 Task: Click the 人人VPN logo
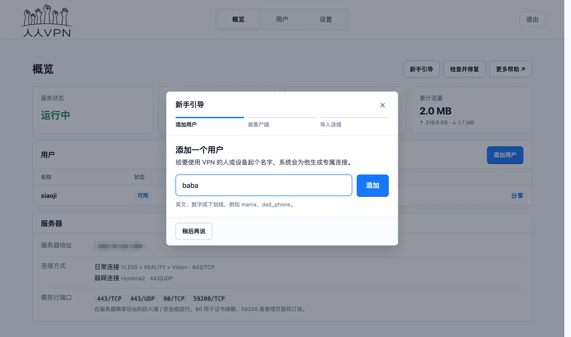tap(47, 21)
